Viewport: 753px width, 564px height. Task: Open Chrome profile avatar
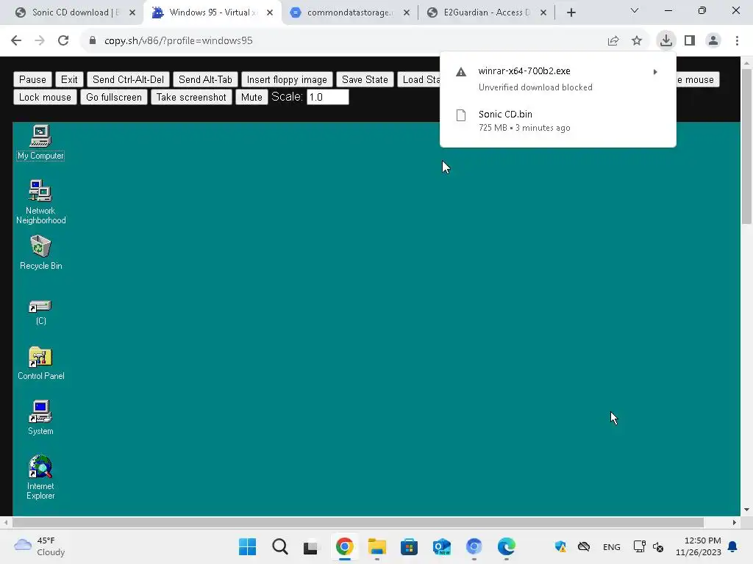click(713, 40)
